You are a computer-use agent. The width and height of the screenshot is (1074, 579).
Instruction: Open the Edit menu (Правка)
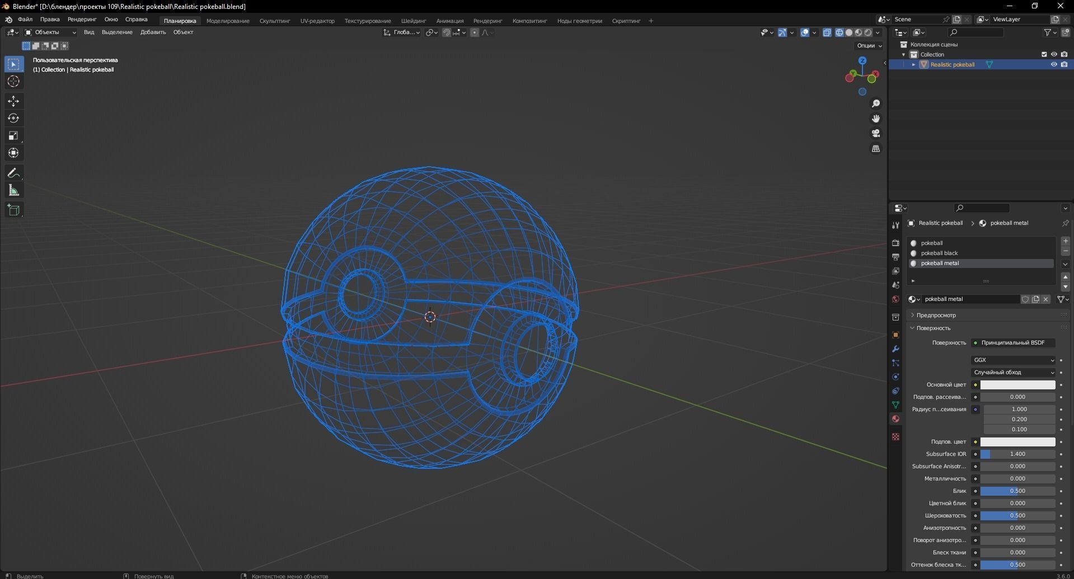click(50, 20)
